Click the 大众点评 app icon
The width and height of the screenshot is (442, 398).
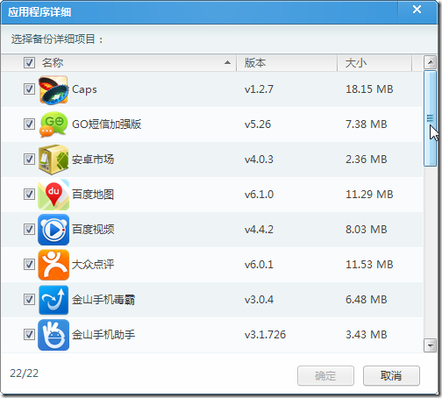click(53, 265)
